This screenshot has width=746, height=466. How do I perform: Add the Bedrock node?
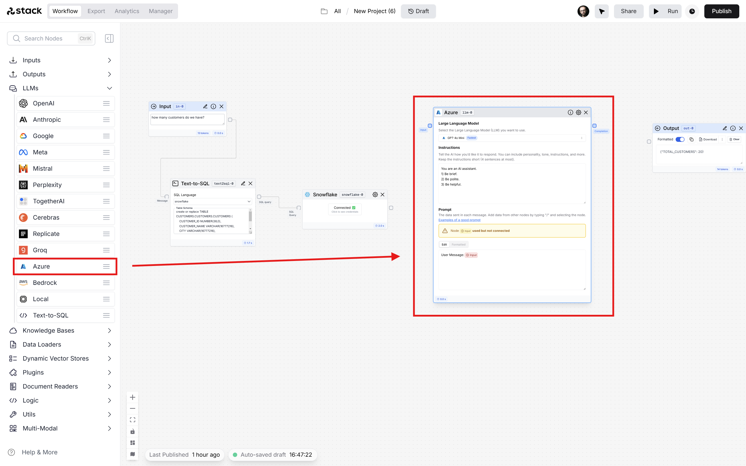click(66, 283)
